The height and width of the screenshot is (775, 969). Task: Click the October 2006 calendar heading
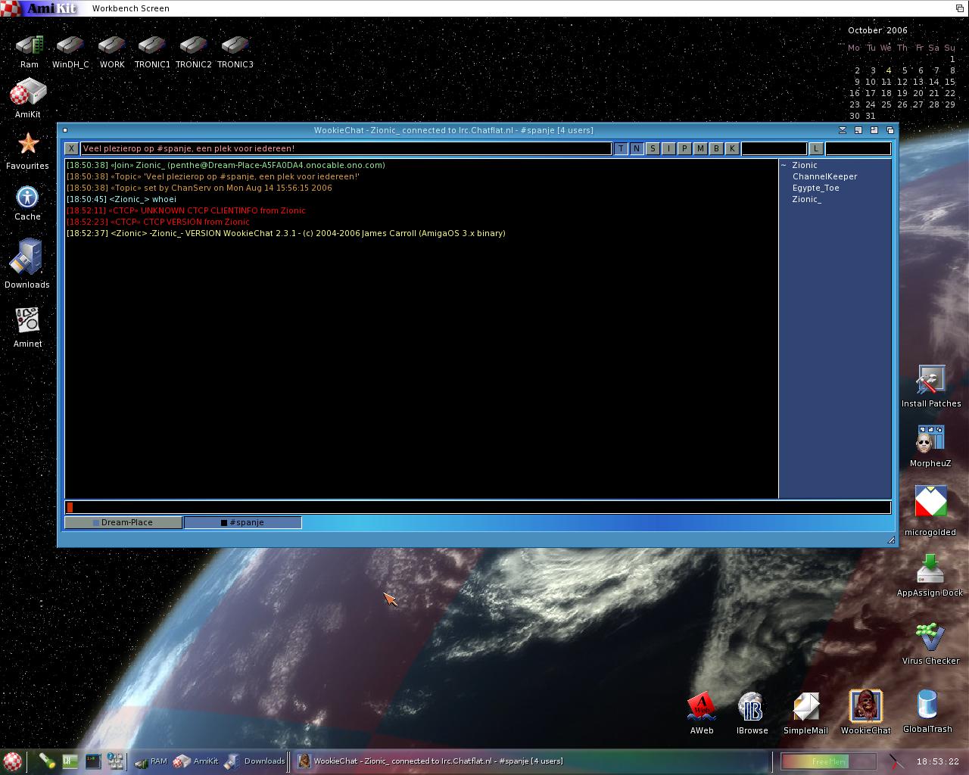[x=877, y=30]
